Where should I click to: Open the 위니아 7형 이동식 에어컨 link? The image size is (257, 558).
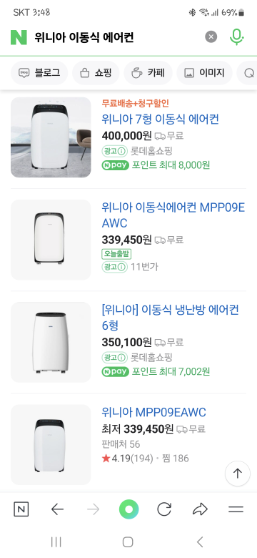(161, 119)
